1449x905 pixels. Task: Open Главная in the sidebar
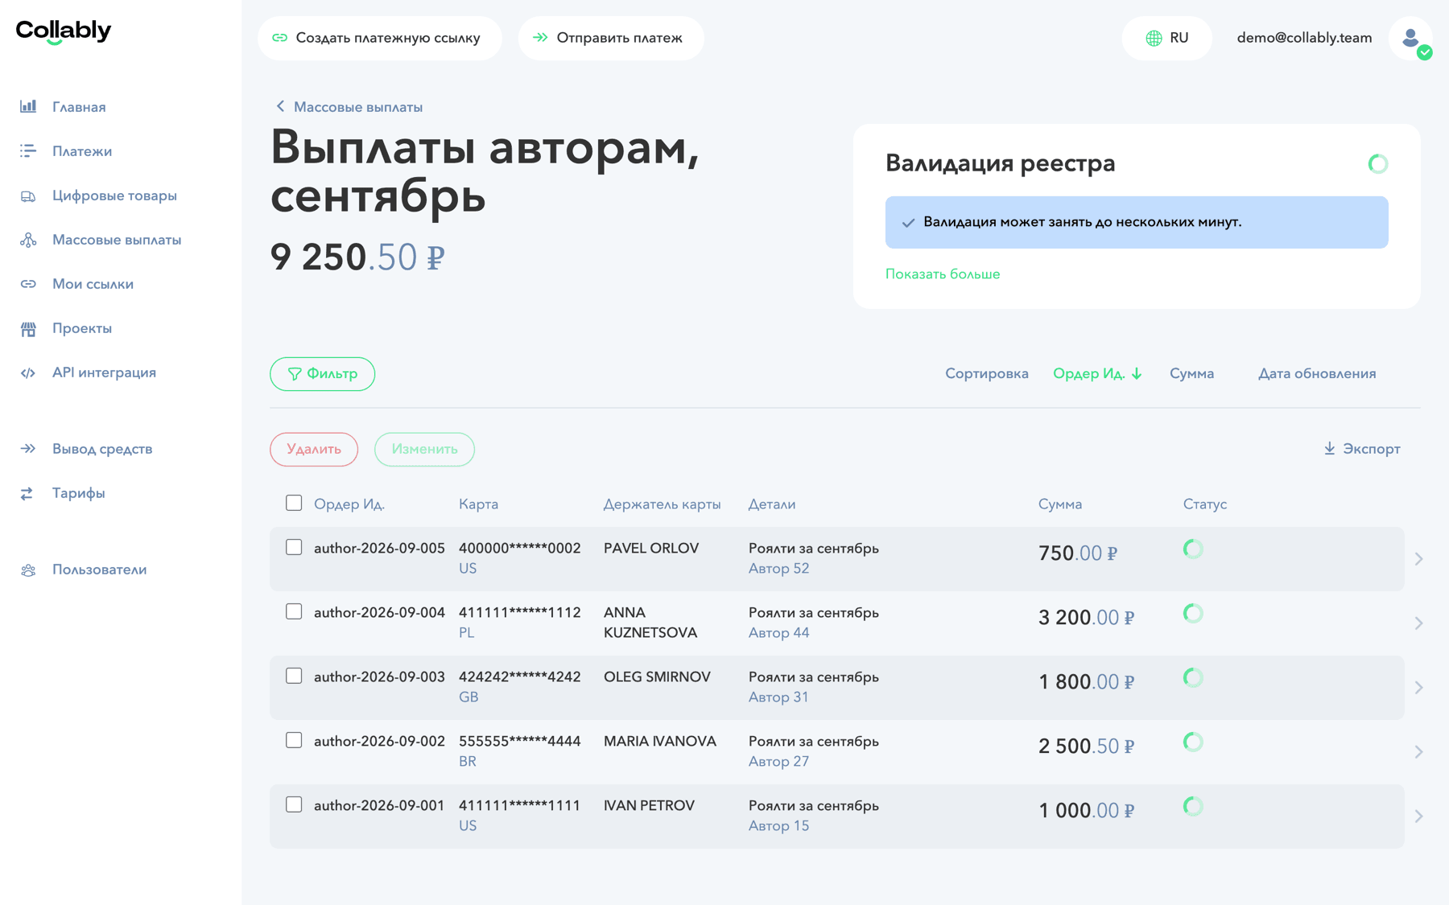[x=79, y=107]
